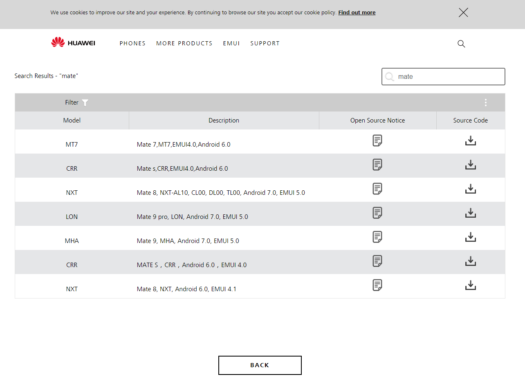Go to the EMUI menu item

231,43
